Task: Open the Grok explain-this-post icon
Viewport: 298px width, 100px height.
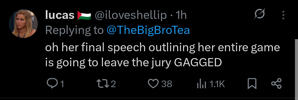Action: click(x=259, y=14)
